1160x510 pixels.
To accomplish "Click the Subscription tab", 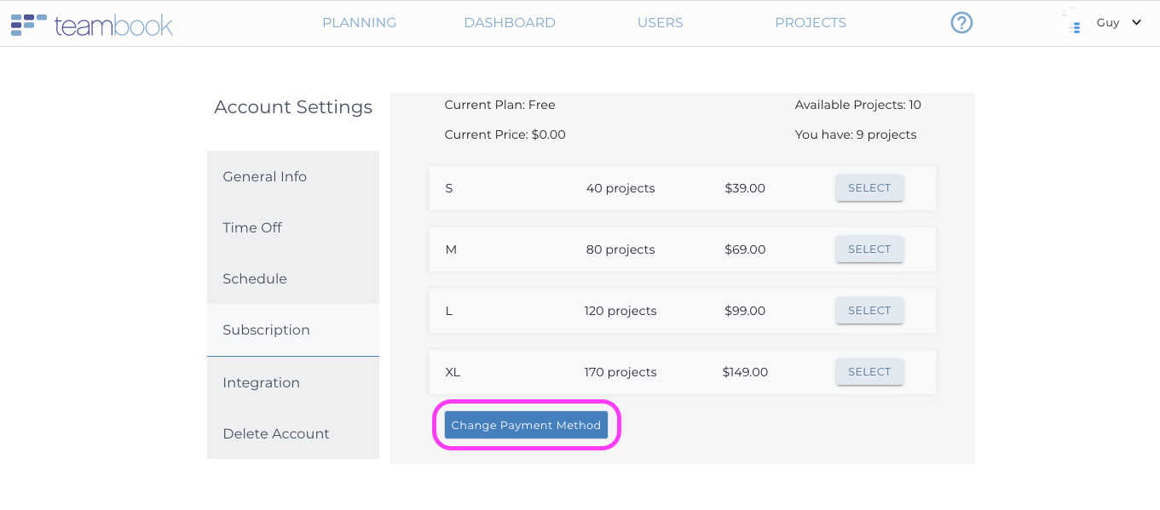I will coord(266,329).
